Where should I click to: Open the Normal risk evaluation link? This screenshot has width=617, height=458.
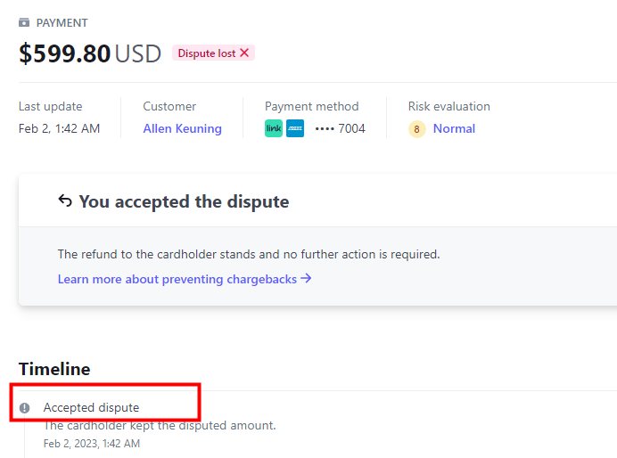(x=454, y=128)
